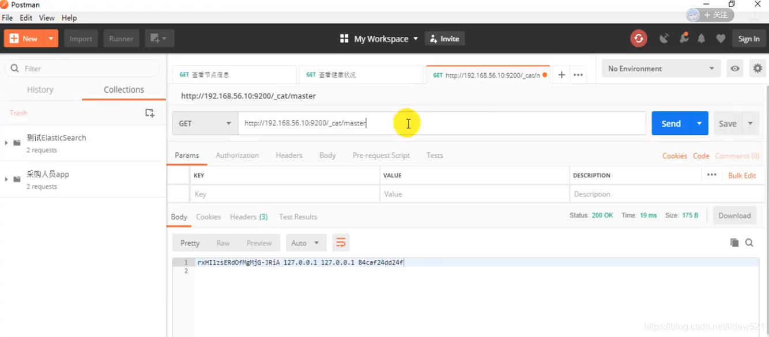
Task: Open params table column options dots
Action: click(x=712, y=175)
